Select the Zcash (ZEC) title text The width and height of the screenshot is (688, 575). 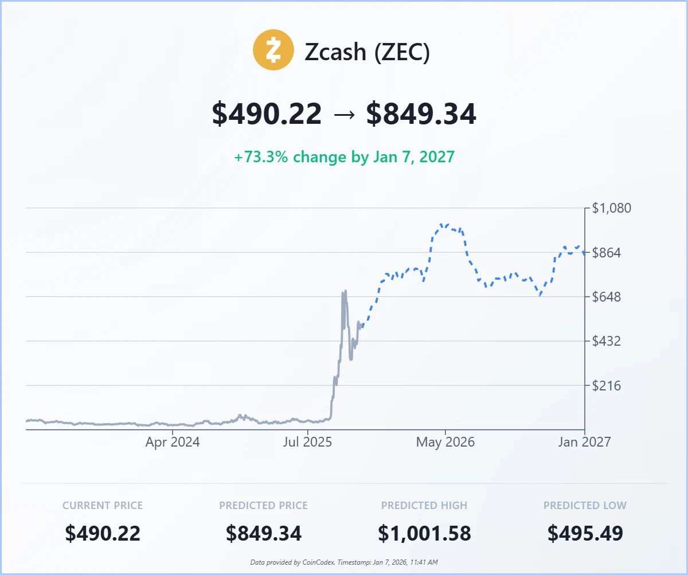(367, 52)
